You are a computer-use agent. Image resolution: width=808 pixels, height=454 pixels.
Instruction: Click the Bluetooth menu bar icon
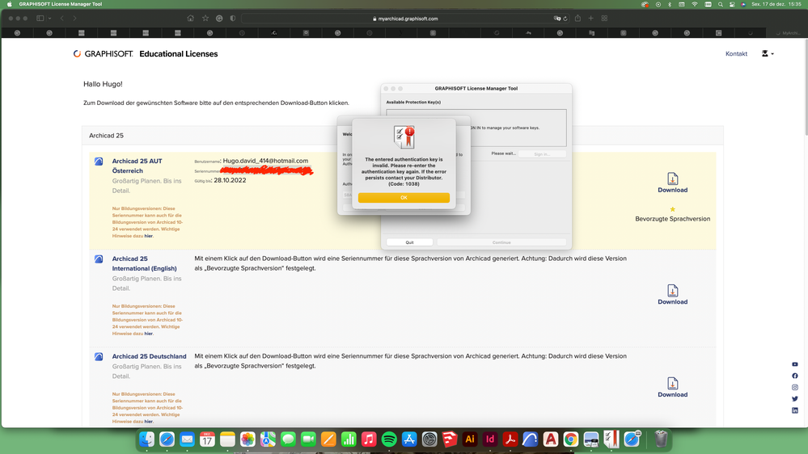[x=670, y=4]
